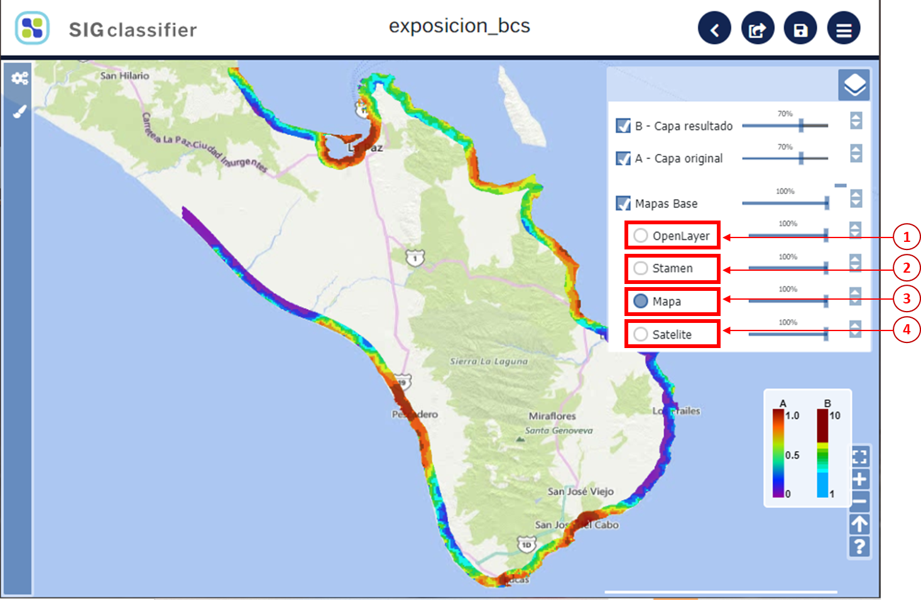Adjust B - Capa resultado opacity slider
921x600 pixels.
pyautogui.click(x=785, y=126)
